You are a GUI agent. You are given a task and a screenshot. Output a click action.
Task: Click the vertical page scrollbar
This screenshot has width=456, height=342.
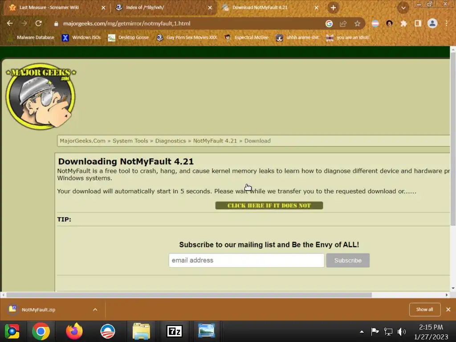453,139
